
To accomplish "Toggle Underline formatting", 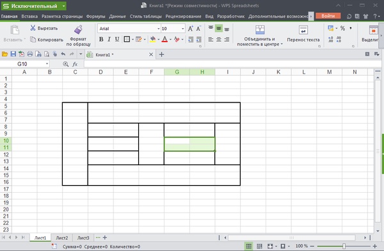I will coord(117,39).
